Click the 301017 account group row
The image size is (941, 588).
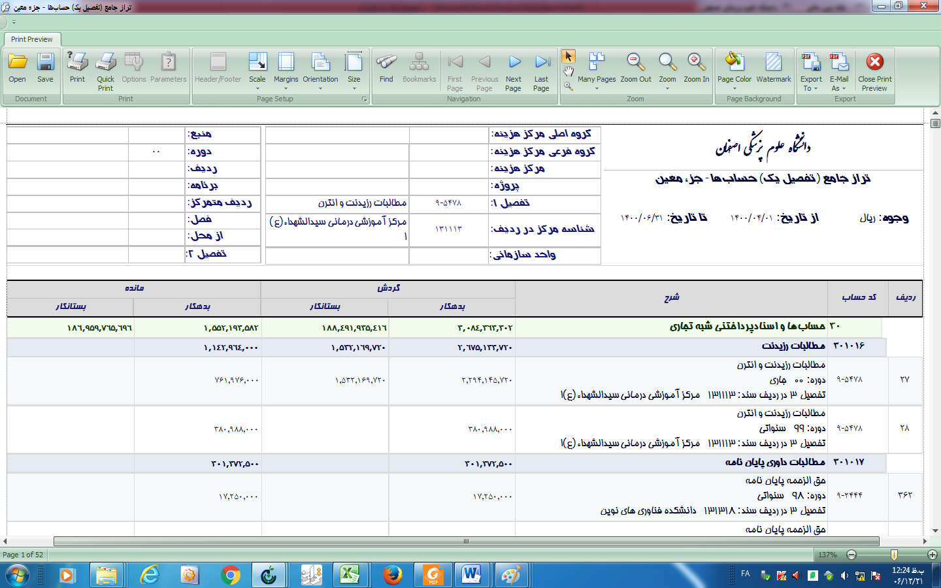coord(447,463)
